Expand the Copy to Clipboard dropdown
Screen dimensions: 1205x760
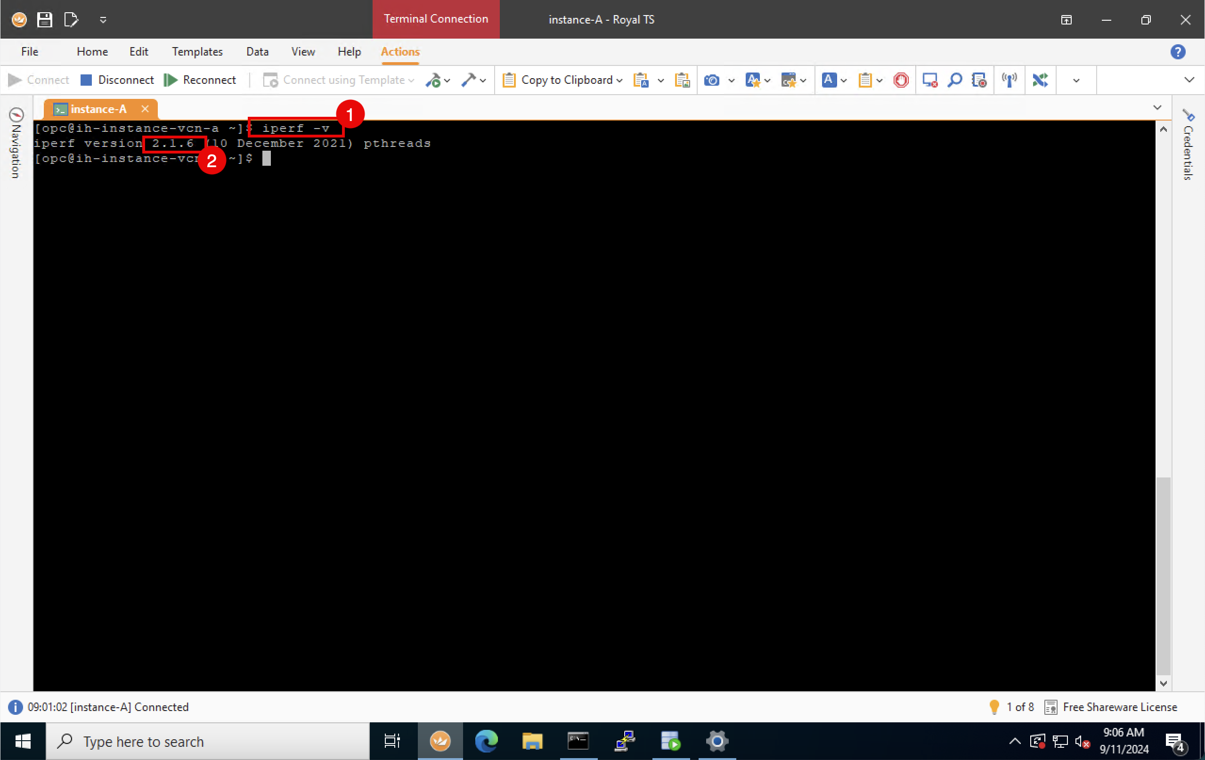(x=619, y=81)
